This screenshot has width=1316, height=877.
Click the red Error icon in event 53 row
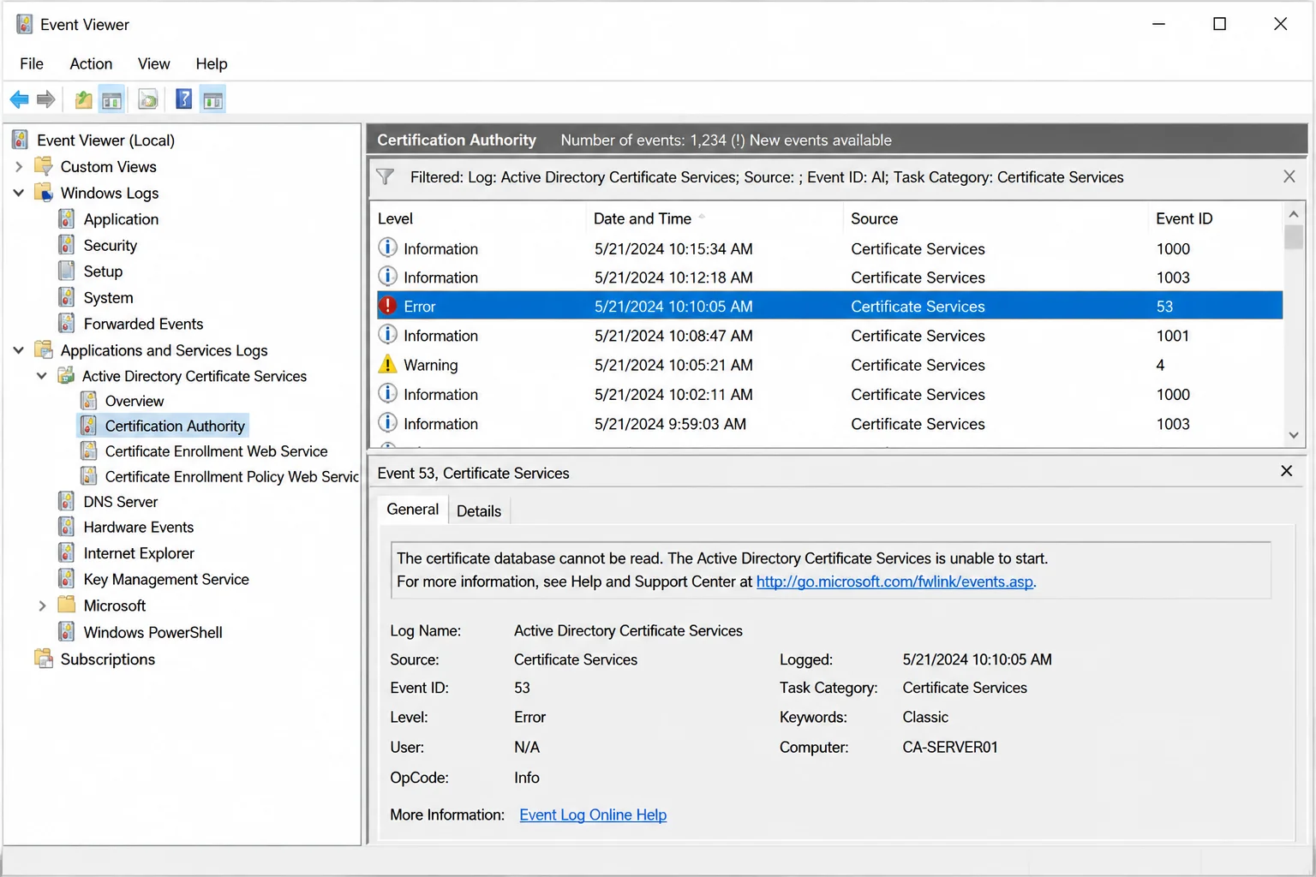click(387, 306)
